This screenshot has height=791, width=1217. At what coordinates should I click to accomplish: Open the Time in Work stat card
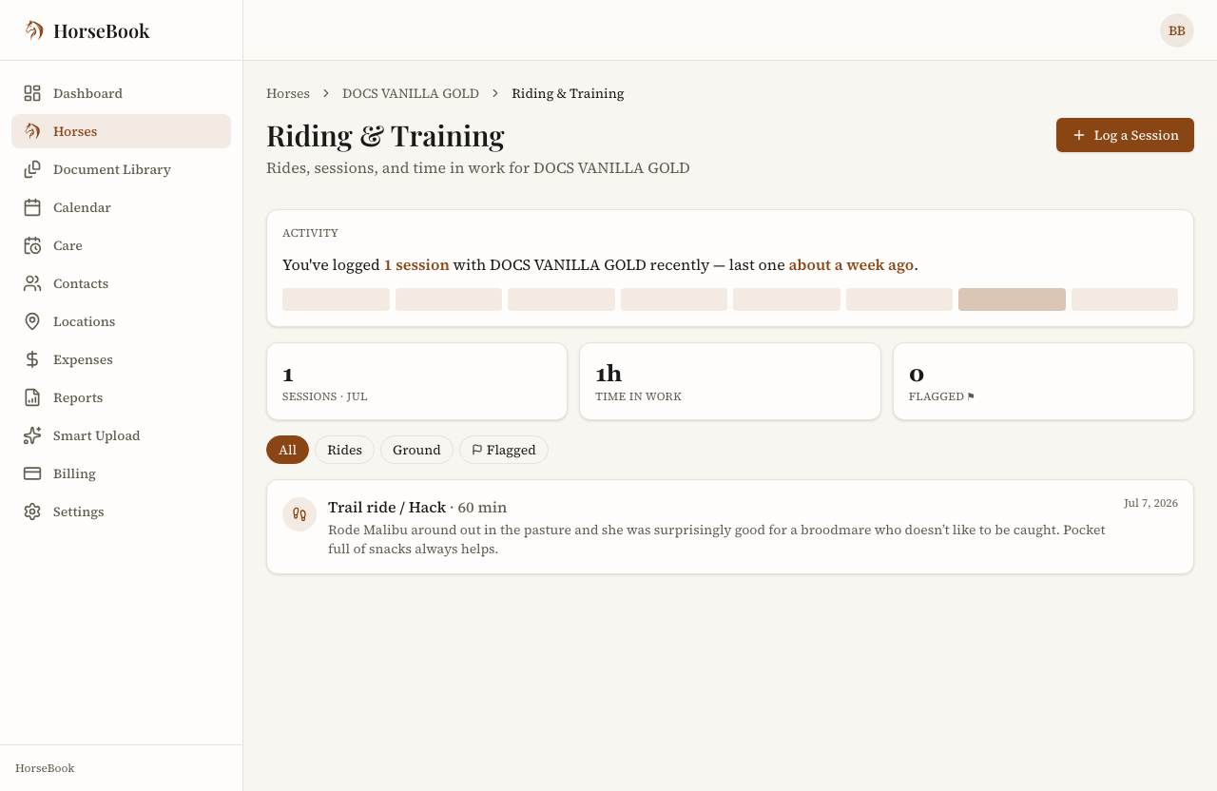click(730, 381)
